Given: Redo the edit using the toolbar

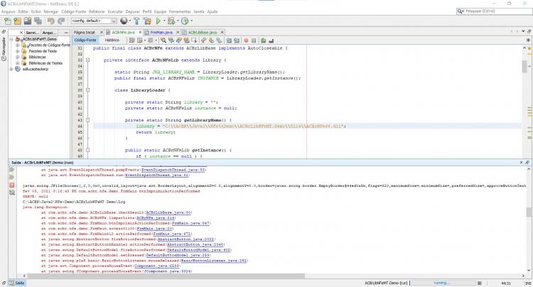Looking at the screenshot, I should pos(61,21).
